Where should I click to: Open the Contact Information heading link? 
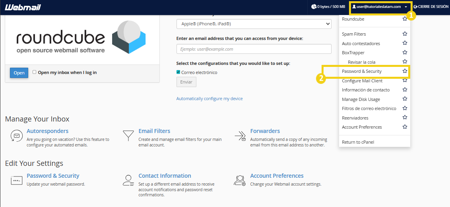165,176
